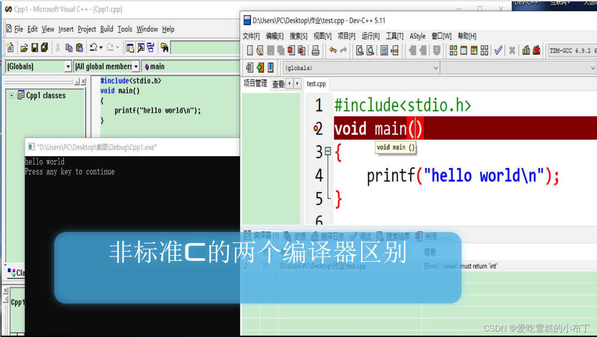Image resolution: width=597 pixels, height=337 pixels.
Task: Collapse the code fold box on line 3
Action: tap(328, 150)
